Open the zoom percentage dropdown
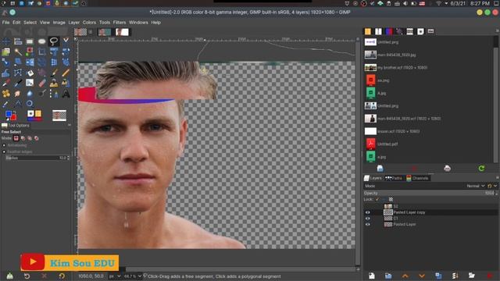Viewport: 500px width, 281px height. [133, 276]
